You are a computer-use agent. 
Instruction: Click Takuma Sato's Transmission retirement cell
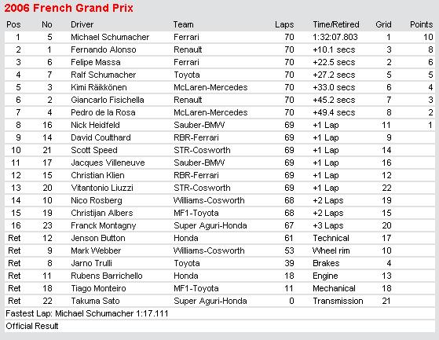coord(338,301)
